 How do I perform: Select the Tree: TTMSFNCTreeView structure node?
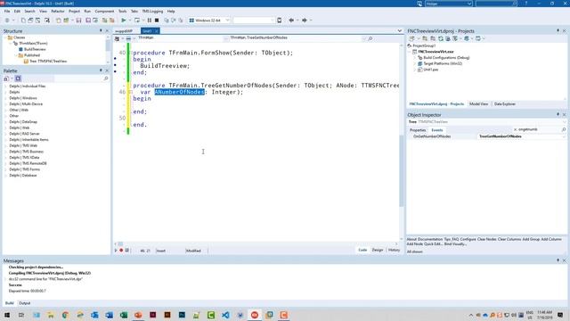tap(48, 62)
